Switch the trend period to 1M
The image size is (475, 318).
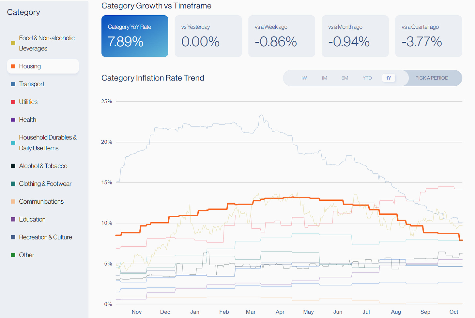324,78
